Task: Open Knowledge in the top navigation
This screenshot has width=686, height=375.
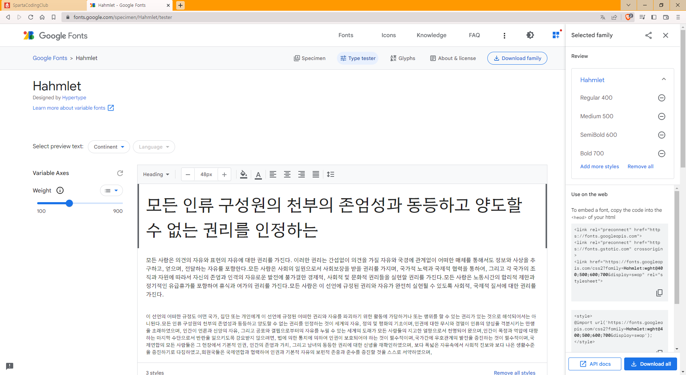Action: pyautogui.click(x=432, y=35)
